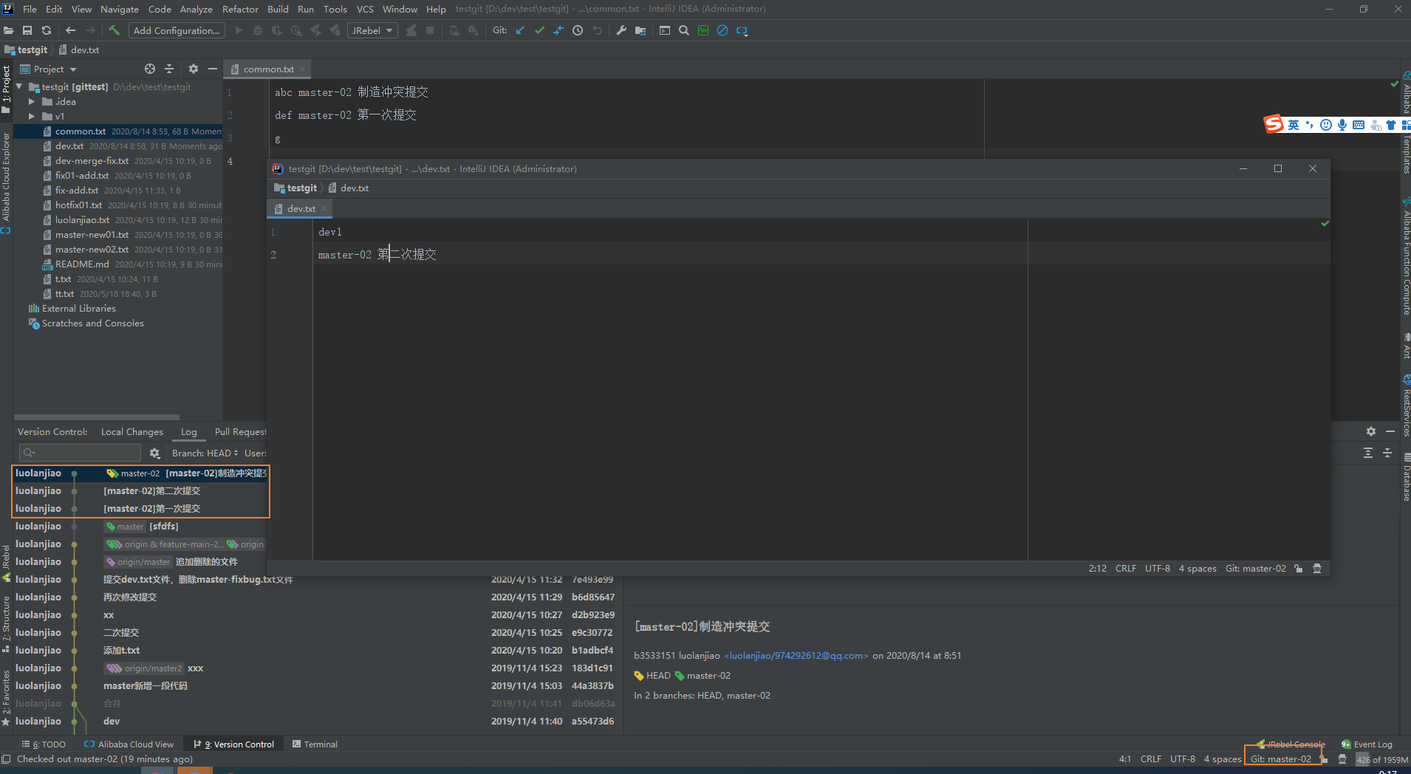Image resolution: width=1411 pixels, height=774 pixels.
Task: Expand the v1 folder in the tree
Action: [32, 117]
